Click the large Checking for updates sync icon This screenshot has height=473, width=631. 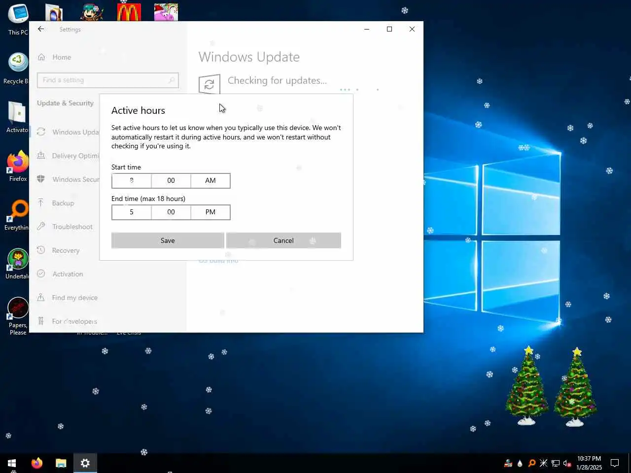click(209, 85)
